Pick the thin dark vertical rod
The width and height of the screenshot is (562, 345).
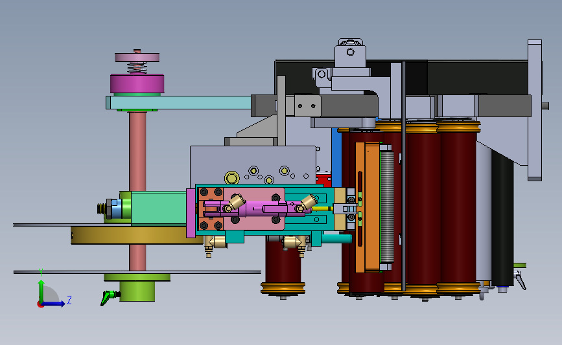(404, 175)
